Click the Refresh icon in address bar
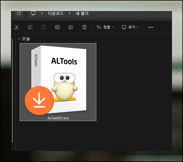The image size is (183, 162). coord(19,13)
